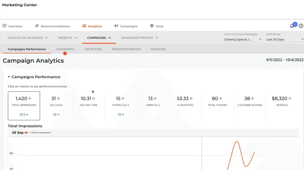304x170 pixels.
Task: Click the Tools gear icon
Action: (x=152, y=26)
